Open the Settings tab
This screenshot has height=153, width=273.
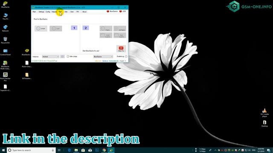tap(41, 11)
